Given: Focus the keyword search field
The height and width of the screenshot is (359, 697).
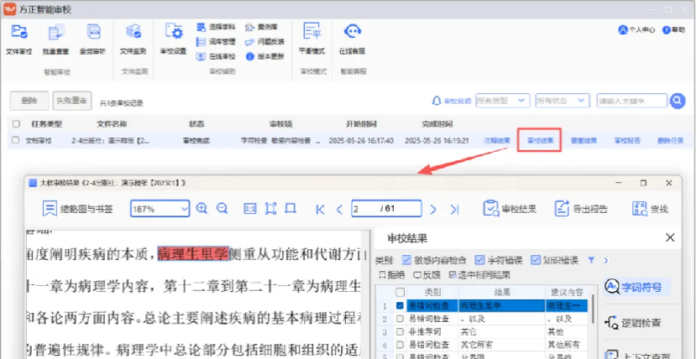Looking at the screenshot, I should [631, 101].
